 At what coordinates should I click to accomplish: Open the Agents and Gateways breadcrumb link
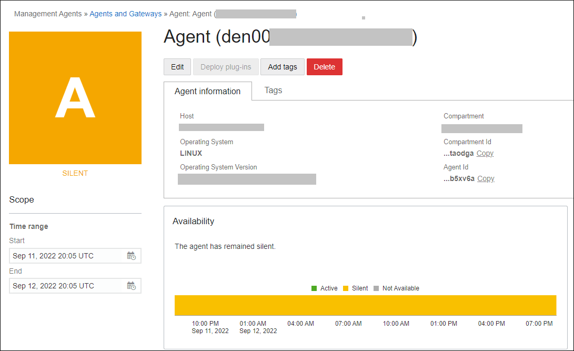click(125, 14)
